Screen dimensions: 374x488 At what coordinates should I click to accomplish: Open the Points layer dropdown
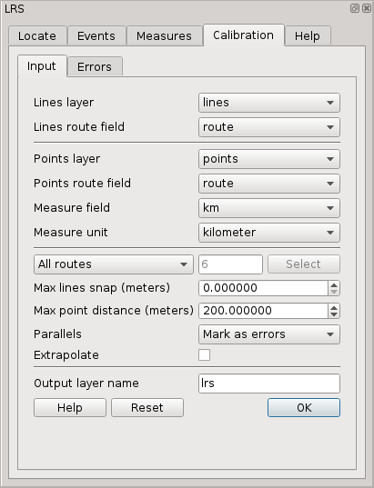click(269, 159)
